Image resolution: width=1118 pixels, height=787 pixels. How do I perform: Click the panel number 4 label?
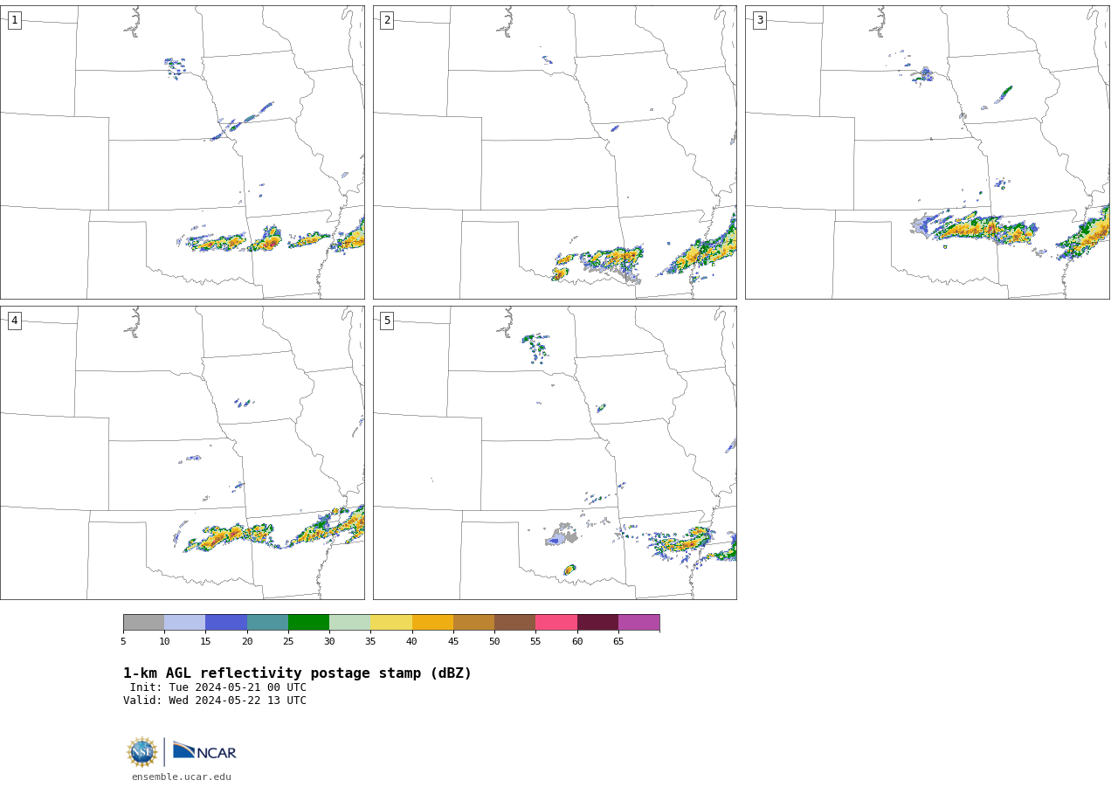click(14, 321)
